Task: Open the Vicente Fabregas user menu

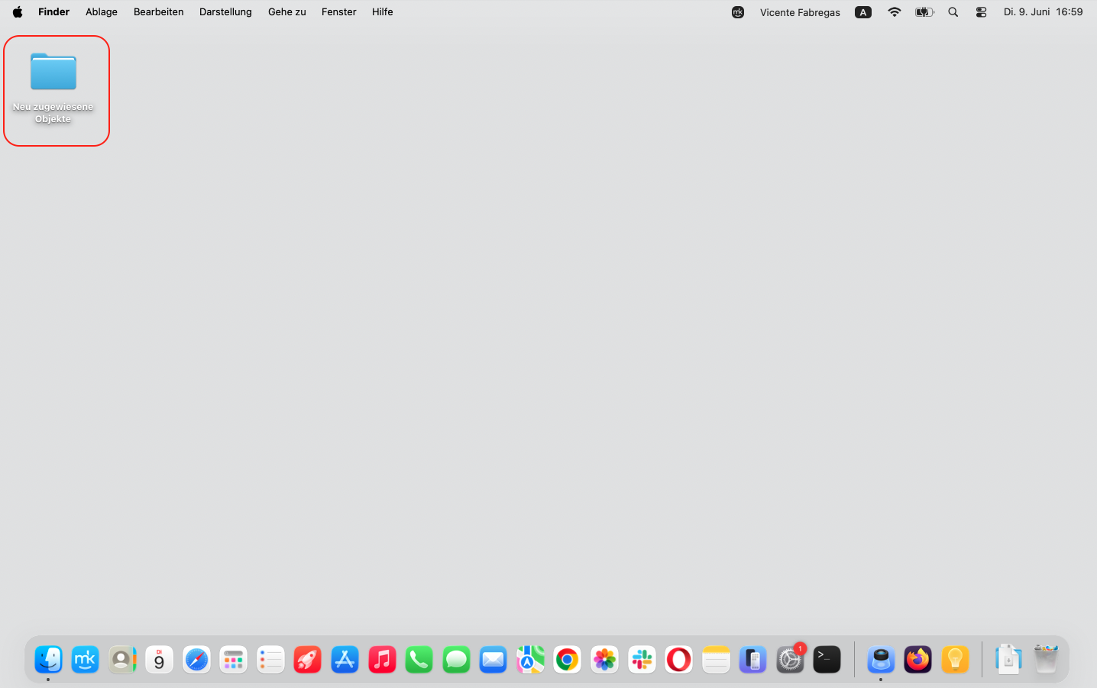Action: (x=800, y=12)
